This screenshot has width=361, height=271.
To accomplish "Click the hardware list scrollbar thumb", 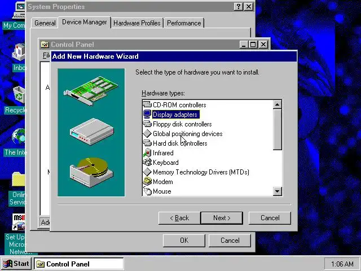I will 277,129.
